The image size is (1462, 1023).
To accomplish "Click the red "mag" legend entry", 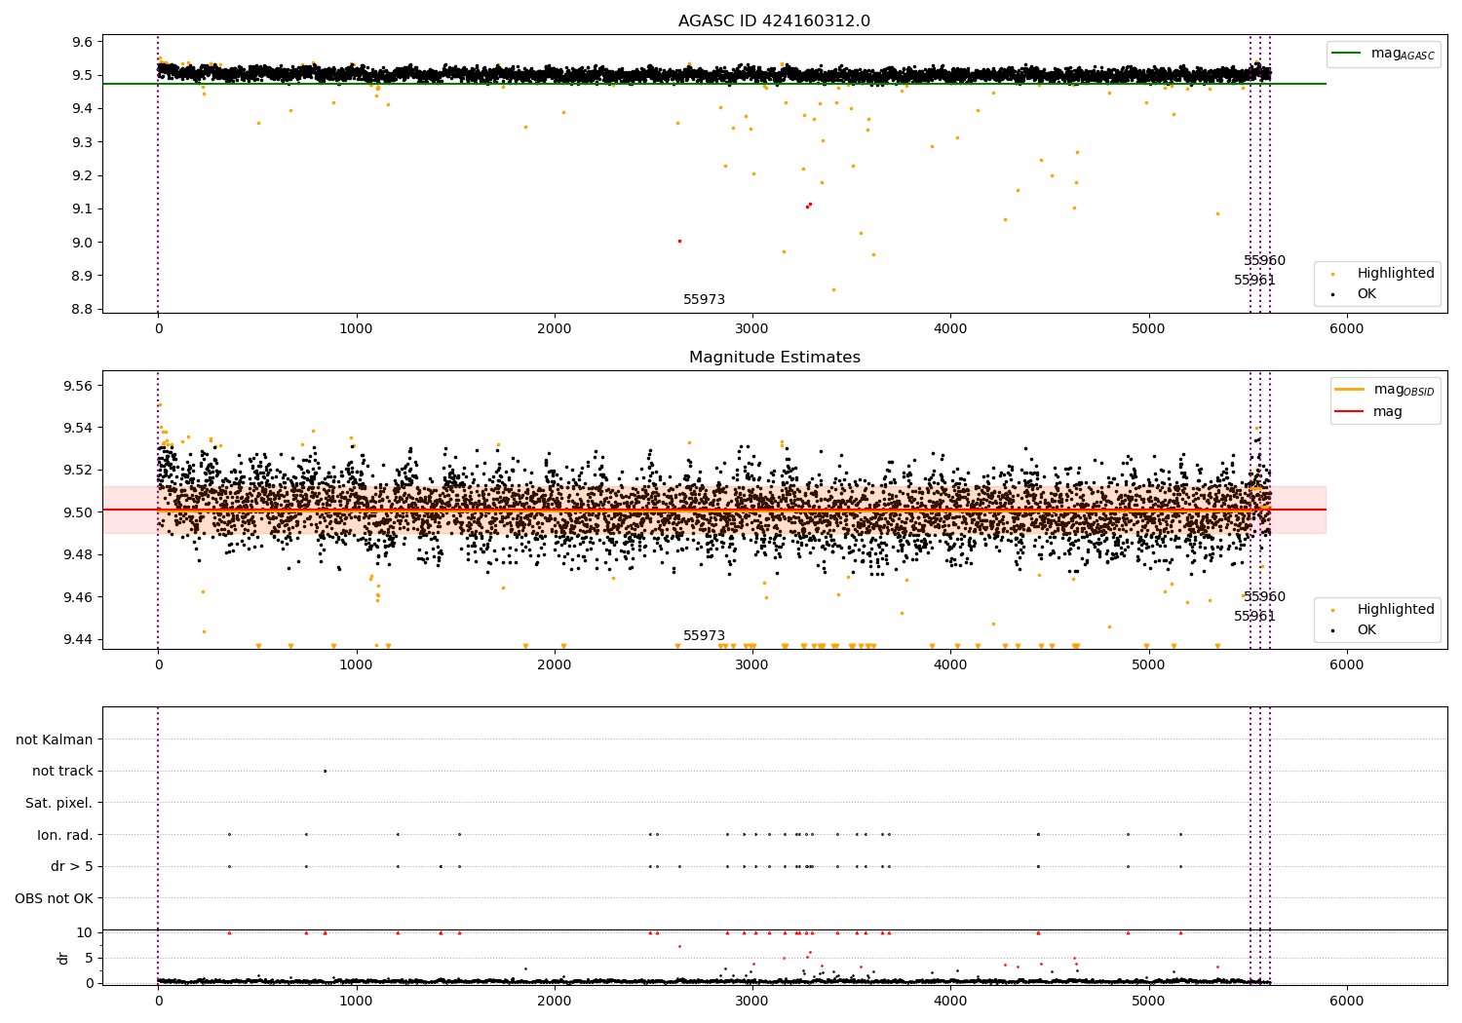I will [x=1369, y=411].
